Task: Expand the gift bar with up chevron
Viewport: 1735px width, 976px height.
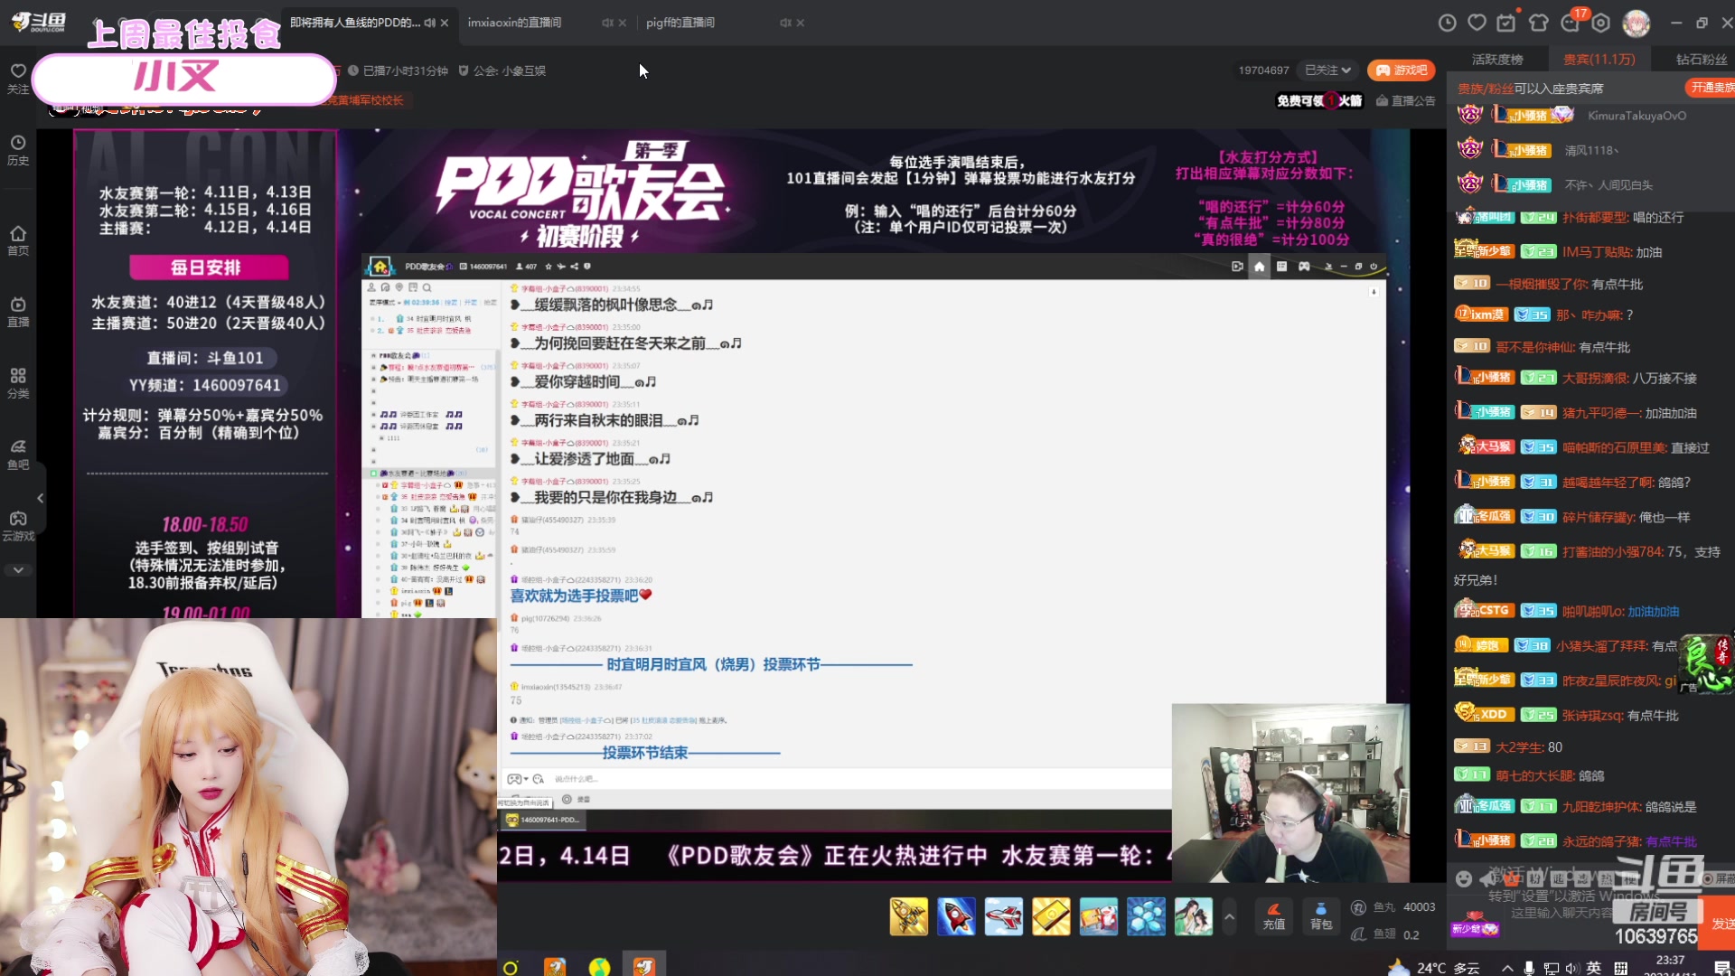Action: (1229, 916)
